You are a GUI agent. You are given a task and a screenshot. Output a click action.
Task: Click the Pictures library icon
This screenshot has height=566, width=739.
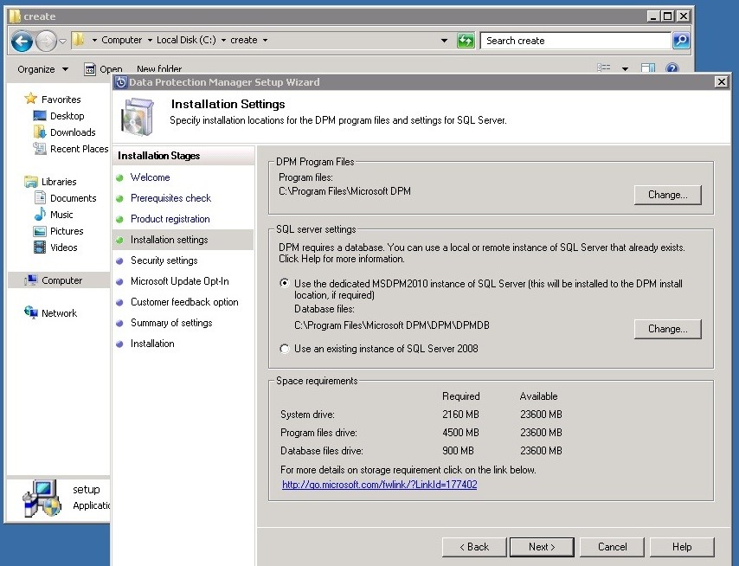[40, 231]
